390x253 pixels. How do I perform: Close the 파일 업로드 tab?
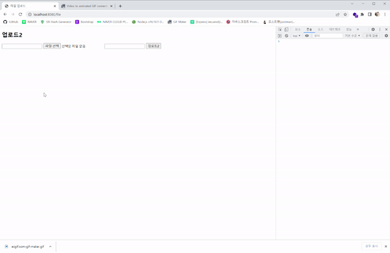pos(55,6)
